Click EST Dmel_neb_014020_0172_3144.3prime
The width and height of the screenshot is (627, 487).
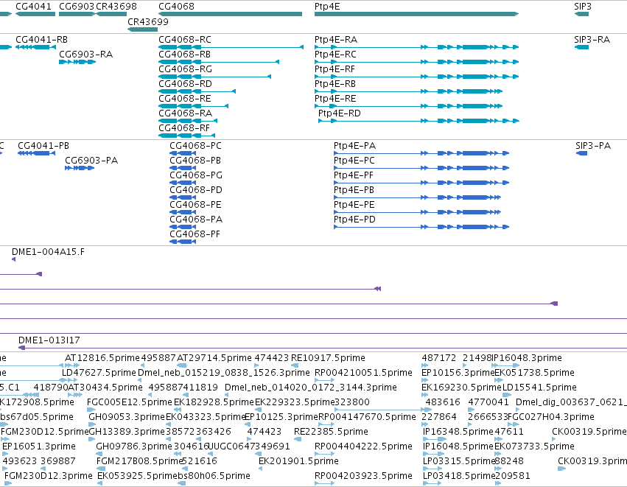pos(311,388)
